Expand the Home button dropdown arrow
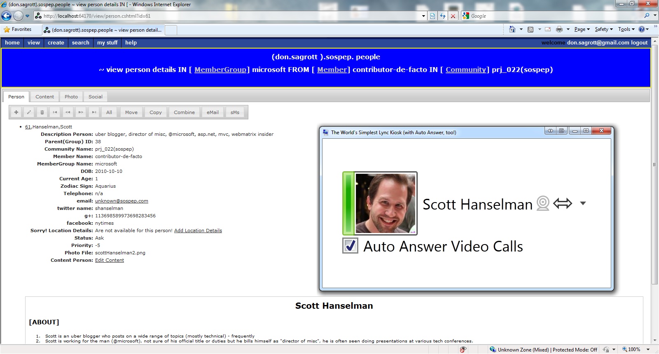This screenshot has height=354, width=659. pyautogui.click(x=521, y=29)
